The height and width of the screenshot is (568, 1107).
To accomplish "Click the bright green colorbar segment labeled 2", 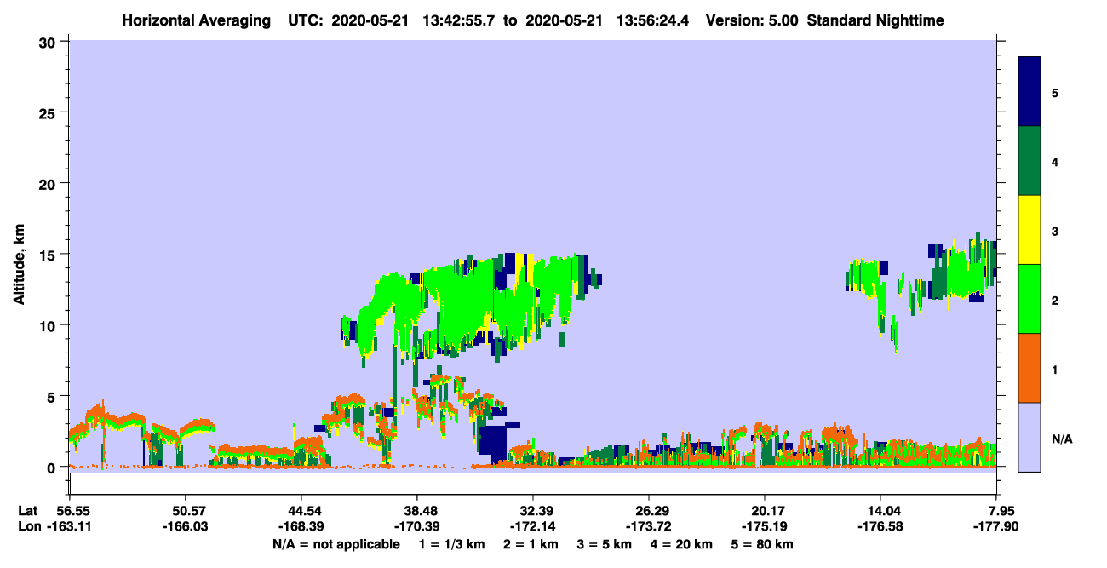I will coord(1030,299).
